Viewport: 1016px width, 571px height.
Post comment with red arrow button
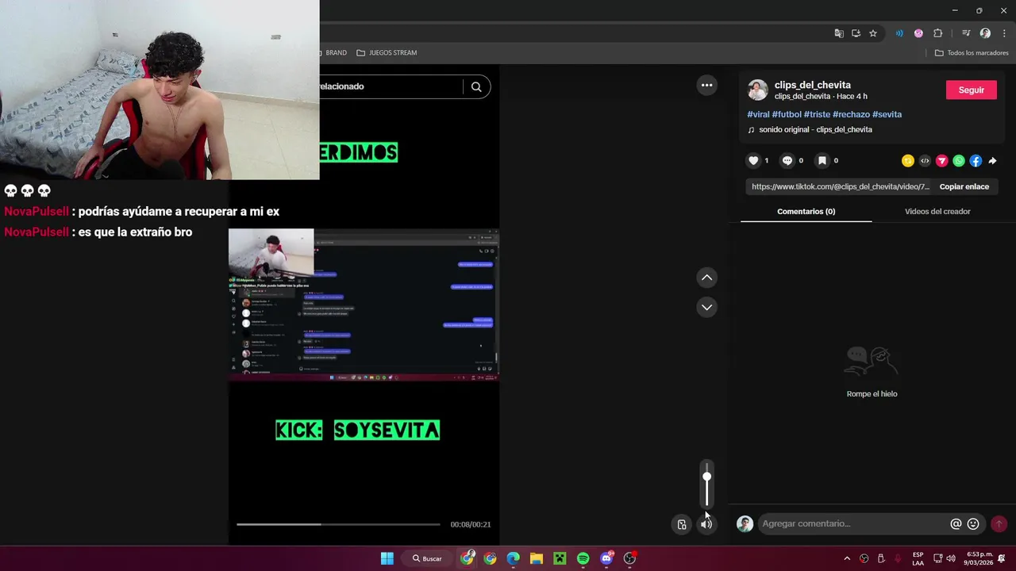pyautogui.click(x=999, y=523)
